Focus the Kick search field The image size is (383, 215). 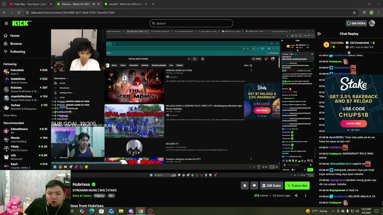(191, 23)
